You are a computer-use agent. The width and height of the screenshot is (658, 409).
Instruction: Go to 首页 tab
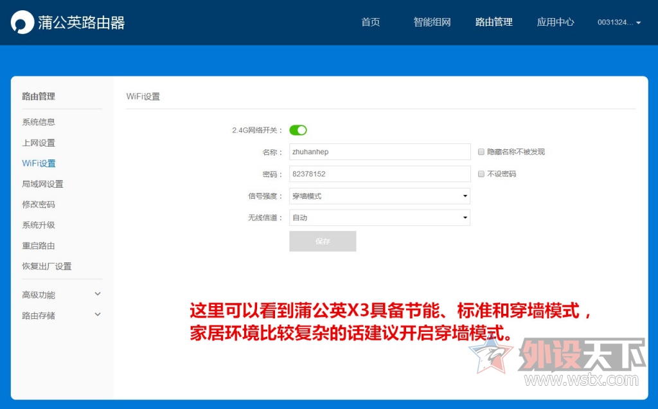[x=371, y=23]
